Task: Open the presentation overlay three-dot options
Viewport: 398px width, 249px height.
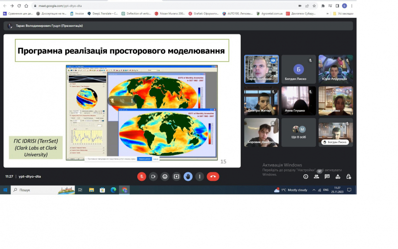Action: point(132,101)
